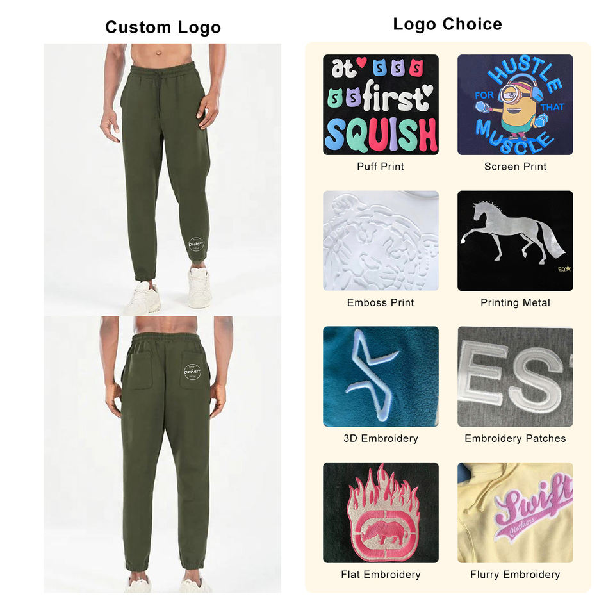Click the design logo on back pocket
Viewport: 615px width, 615px height.
tap(193, 372)
